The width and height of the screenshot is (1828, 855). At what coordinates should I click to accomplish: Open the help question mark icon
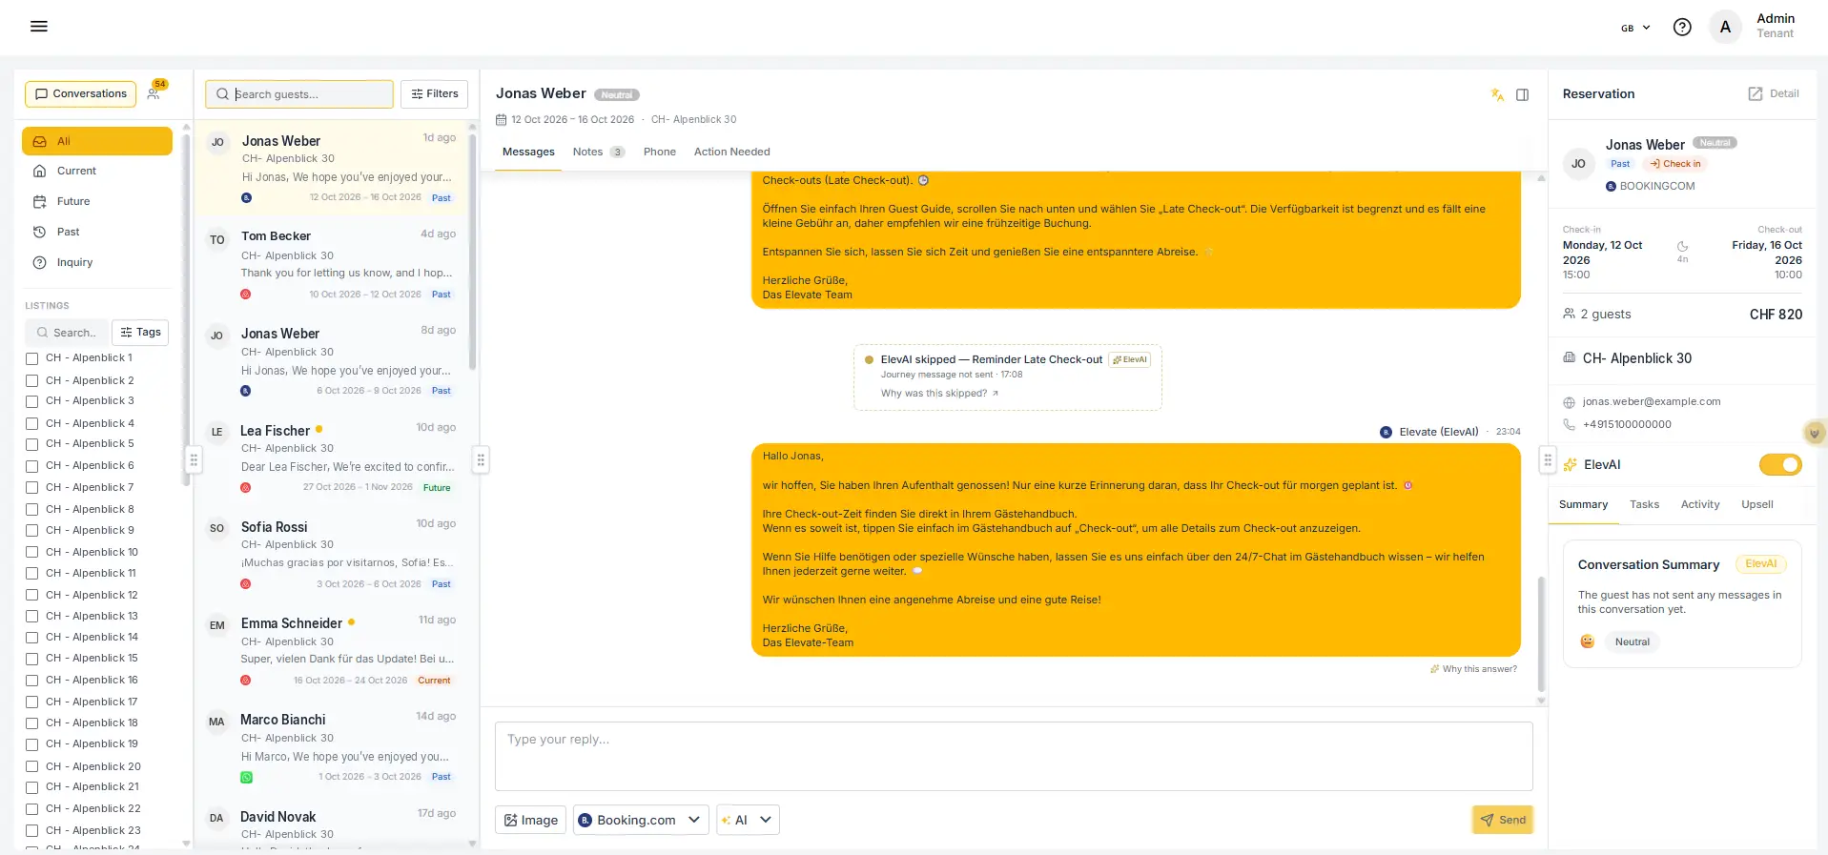click(x=1682, y=27)
